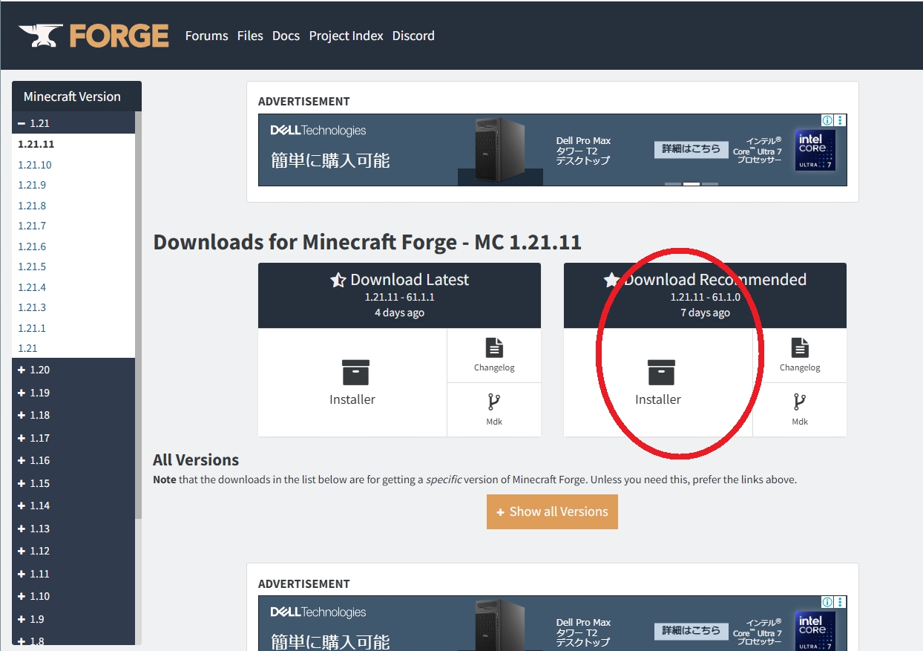Click the Show all Versions button
The image size is (923, 651).
(x=552, y=511)
